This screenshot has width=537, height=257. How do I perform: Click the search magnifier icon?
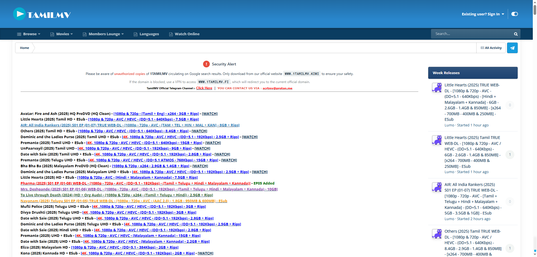(x=515, y=34)
